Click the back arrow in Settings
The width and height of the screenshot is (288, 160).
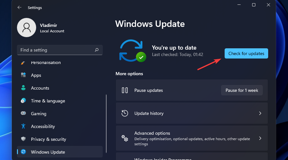tap(19, 8)
